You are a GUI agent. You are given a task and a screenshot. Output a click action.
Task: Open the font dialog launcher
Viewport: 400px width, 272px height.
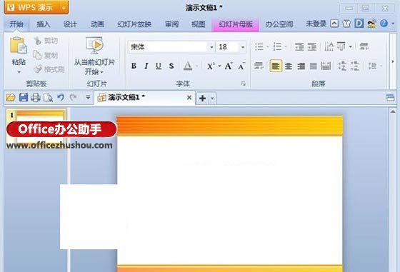coord(243,84)
